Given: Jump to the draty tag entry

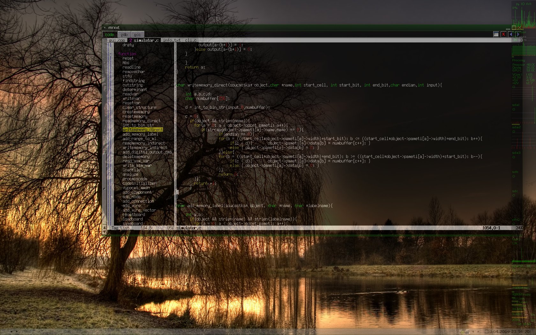Looking at the screenshot, I should [x=128, y=45].
